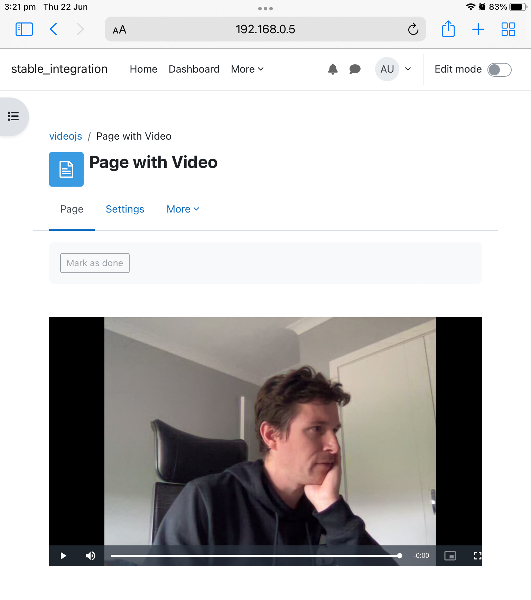Open the Dashboard

[194, 69]
